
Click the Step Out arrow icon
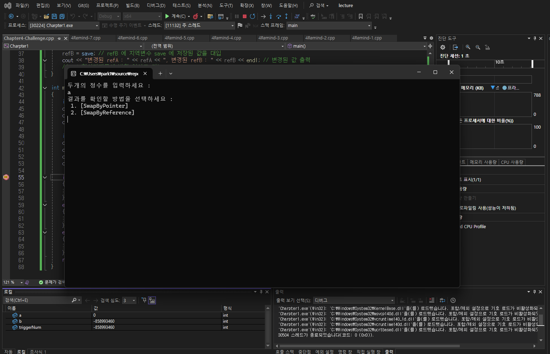point(286,16)
